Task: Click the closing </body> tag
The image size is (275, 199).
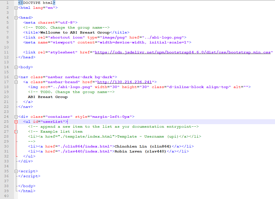Action: (x=27, y=186)
